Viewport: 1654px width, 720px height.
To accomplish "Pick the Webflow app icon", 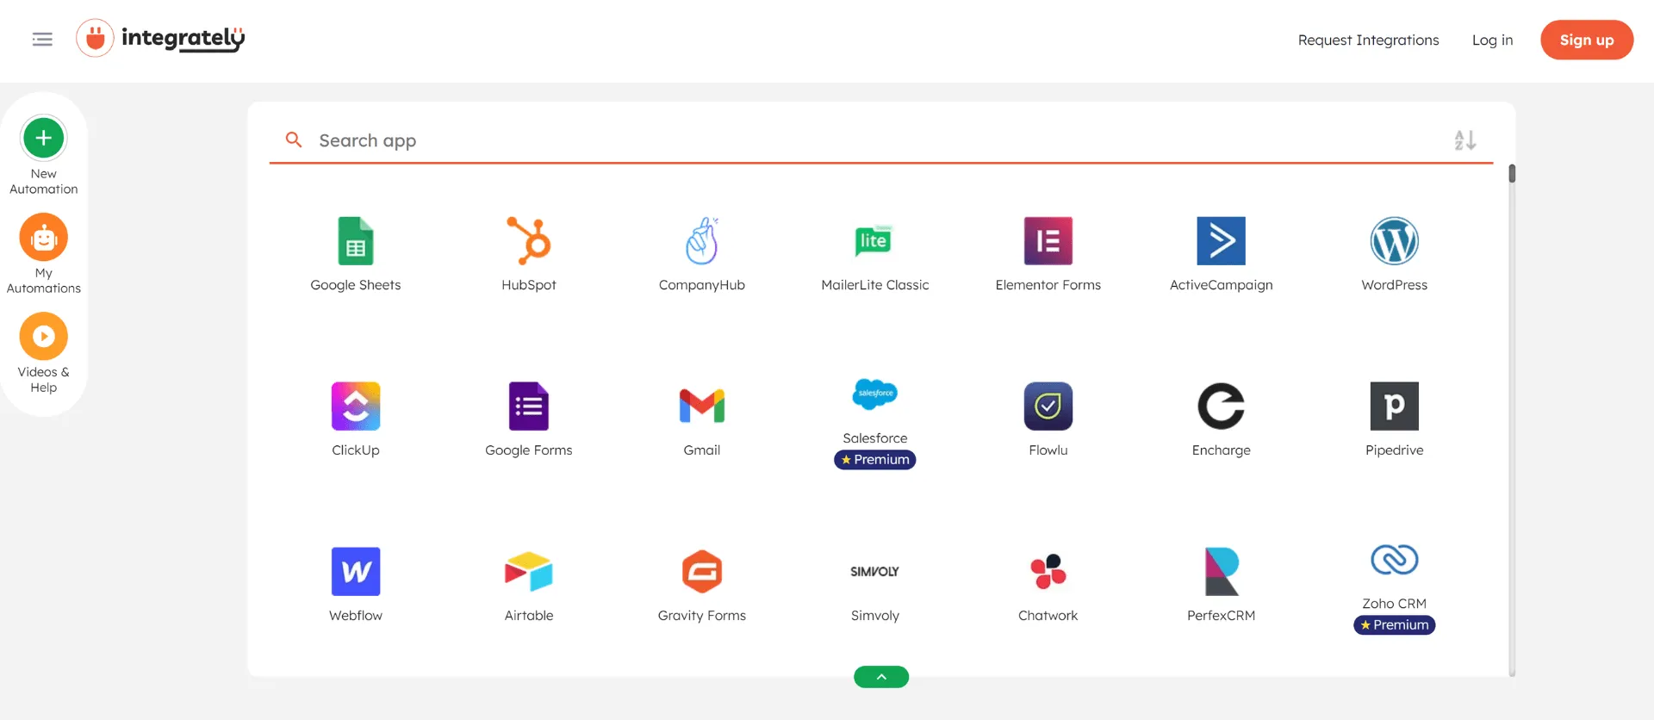I will pos(356,572).
